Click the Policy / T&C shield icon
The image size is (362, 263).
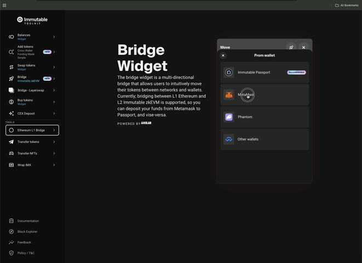tap(11, 253)
